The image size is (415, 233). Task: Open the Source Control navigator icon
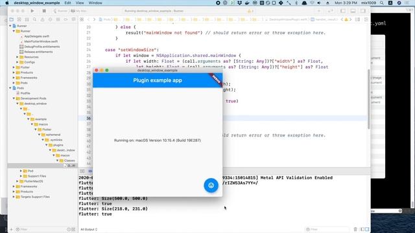19,19
